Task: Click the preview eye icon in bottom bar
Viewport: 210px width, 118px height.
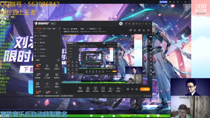Action: click(x=132, y=89)
